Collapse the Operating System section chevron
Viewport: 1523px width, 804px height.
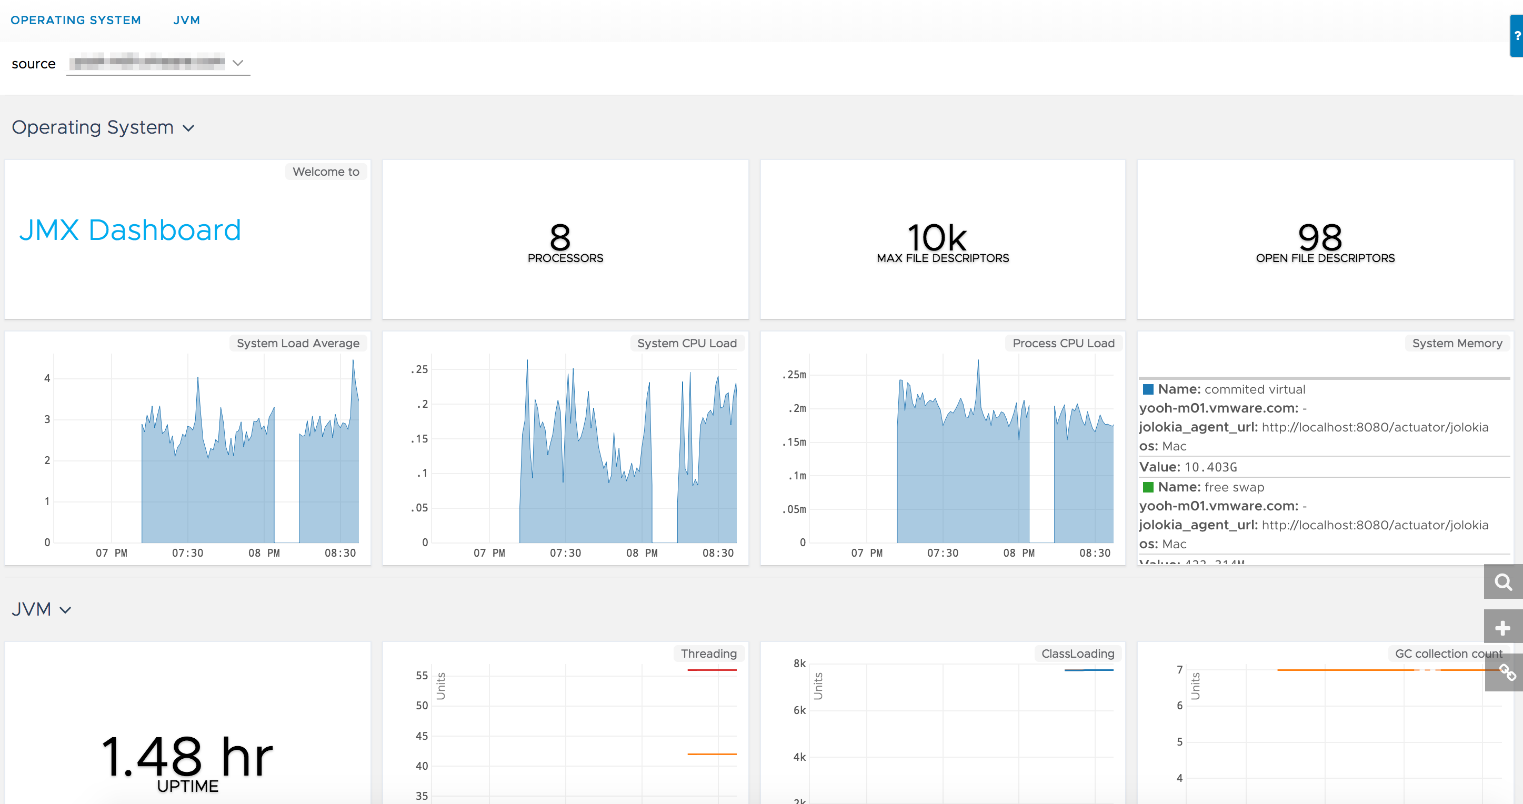(188, 128)
